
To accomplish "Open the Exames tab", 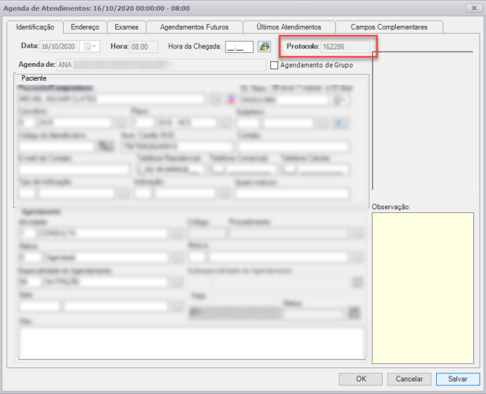I will point(127,27).
